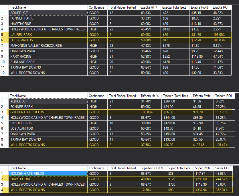Viewport: 239px width, 196px height.
Task: Click Trifecta profit $187.65 cell
Action: click(x=202, y=145)
